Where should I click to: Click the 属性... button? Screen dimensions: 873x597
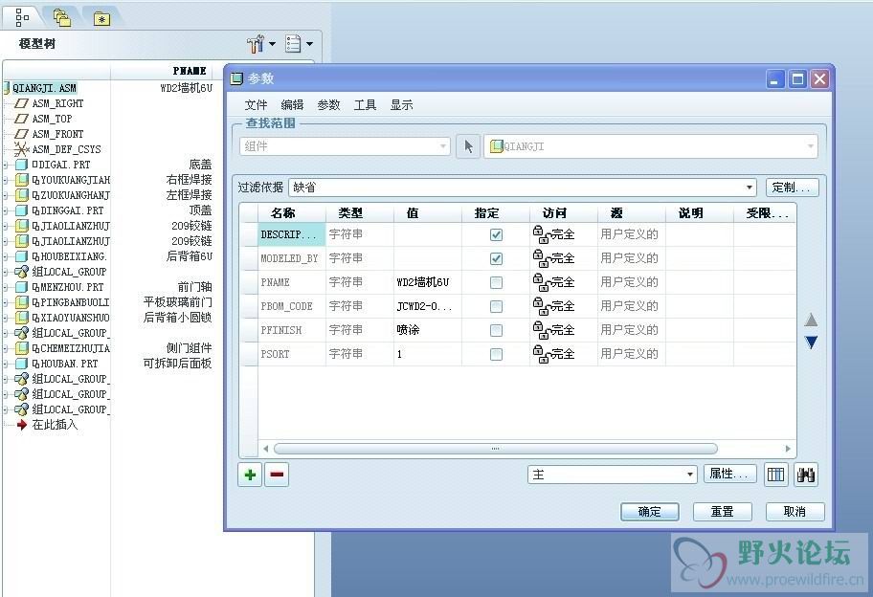click(730, 474)
